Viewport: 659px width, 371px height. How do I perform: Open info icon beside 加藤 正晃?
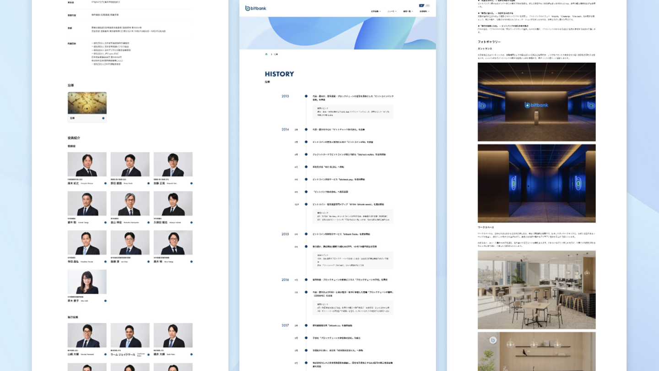(x=191, y=183)
